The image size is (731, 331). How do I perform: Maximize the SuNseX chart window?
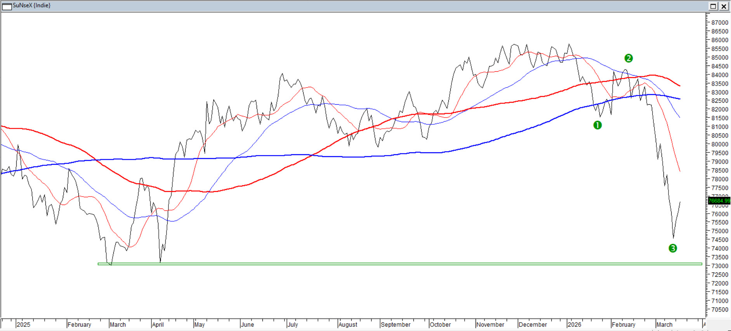tap(713, 6)
